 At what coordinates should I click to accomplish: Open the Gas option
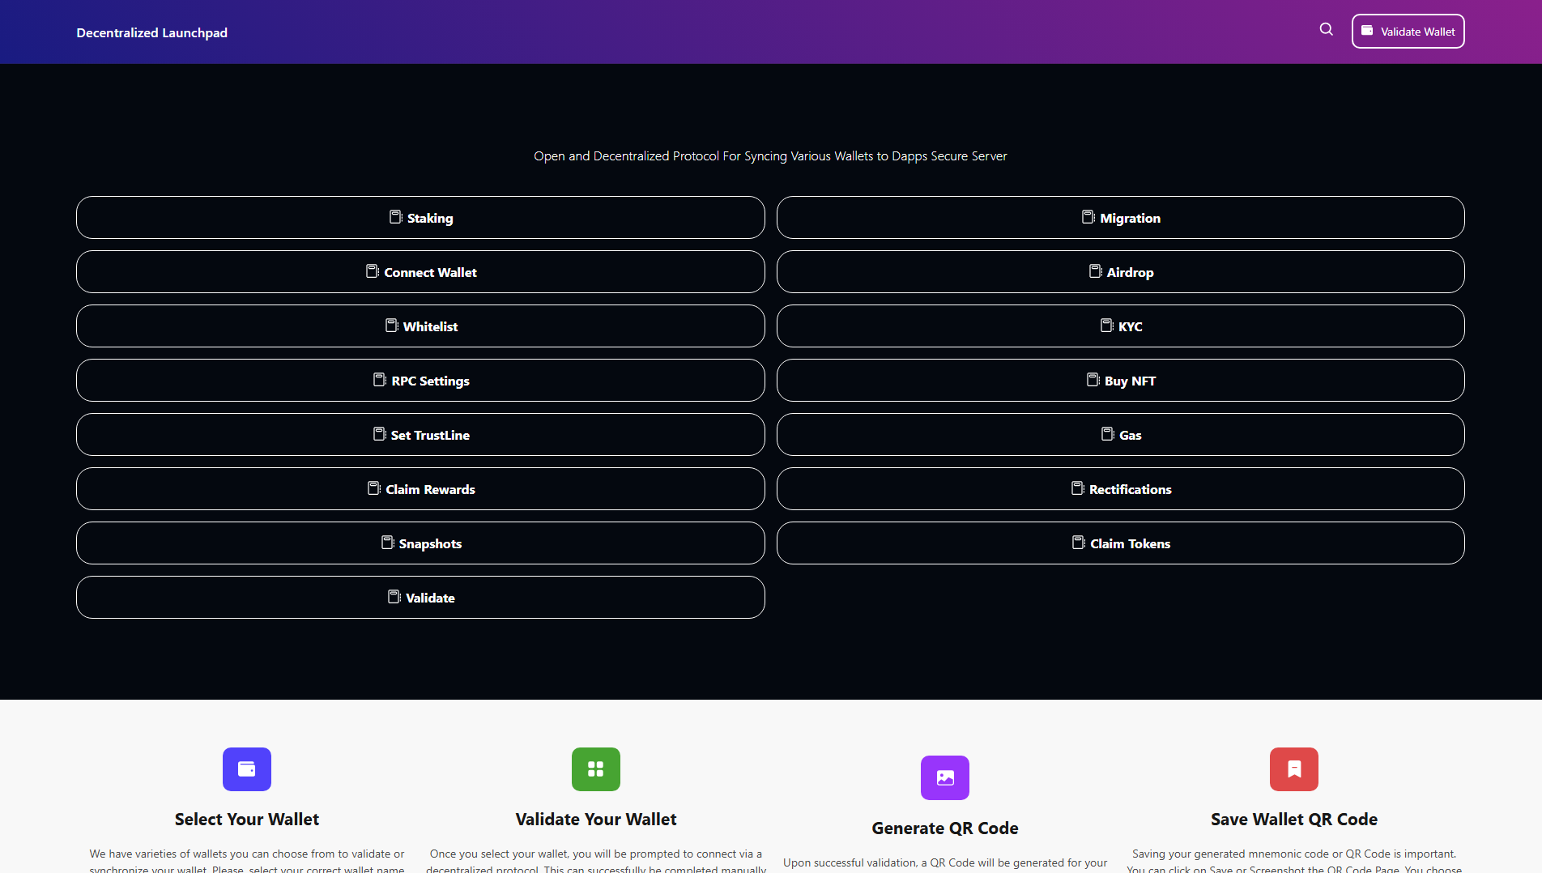click(1120, 435)
